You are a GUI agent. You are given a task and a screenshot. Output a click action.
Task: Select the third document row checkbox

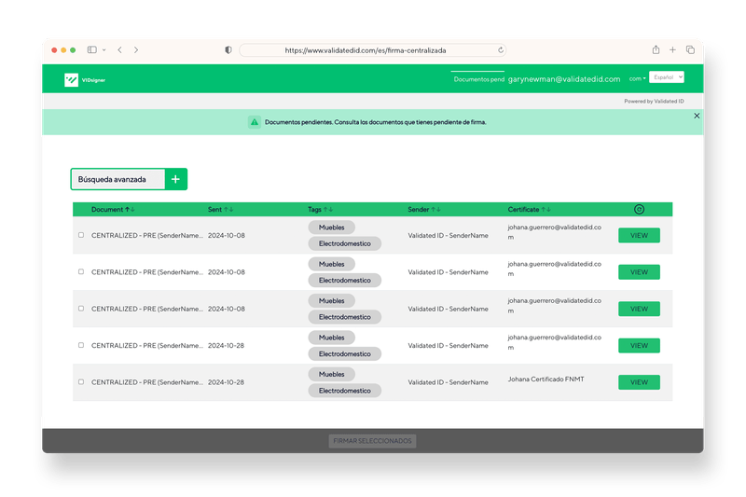point(81,309)
